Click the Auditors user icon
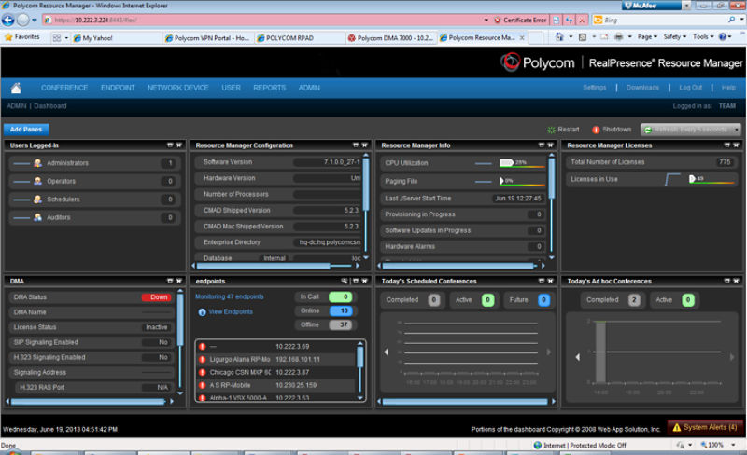The image size is (747, 455). click(37, 217)
